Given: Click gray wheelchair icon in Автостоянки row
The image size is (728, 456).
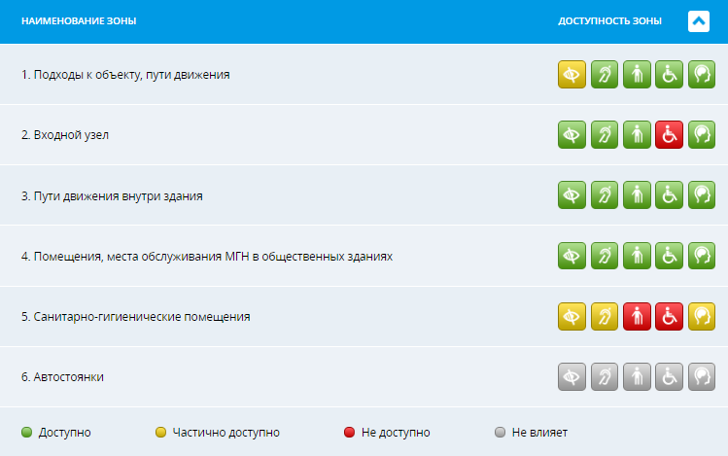Looking at the screenshot, I should click(669, 376).
